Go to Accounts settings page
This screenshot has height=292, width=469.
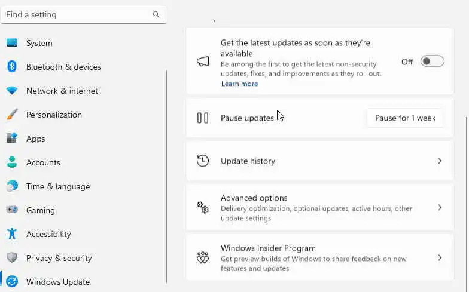tap(43, 162)
